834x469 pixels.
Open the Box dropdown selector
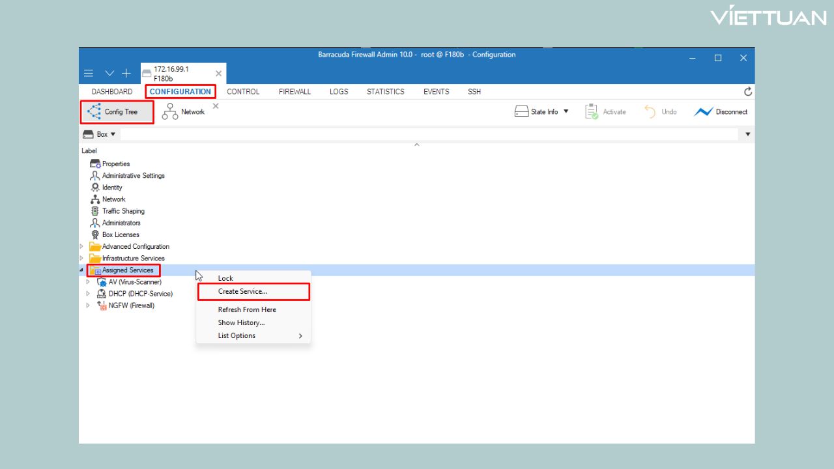click(99, 134)
